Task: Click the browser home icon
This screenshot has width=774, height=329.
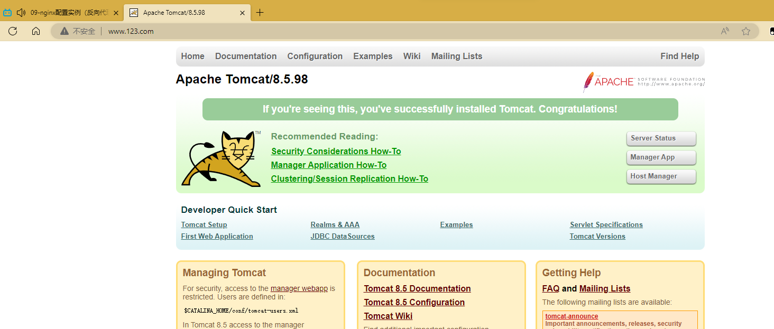Action: [x=36, y=31]
